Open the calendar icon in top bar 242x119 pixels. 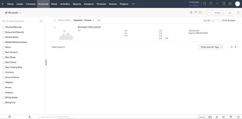point(224,4)
